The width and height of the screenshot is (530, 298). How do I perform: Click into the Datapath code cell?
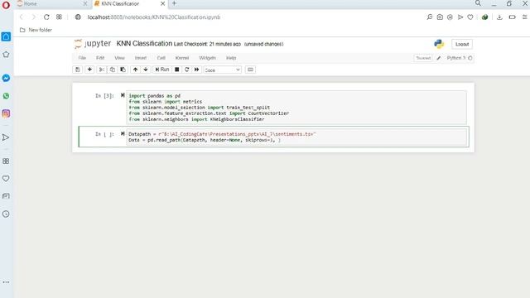click(x=296, y=137)
